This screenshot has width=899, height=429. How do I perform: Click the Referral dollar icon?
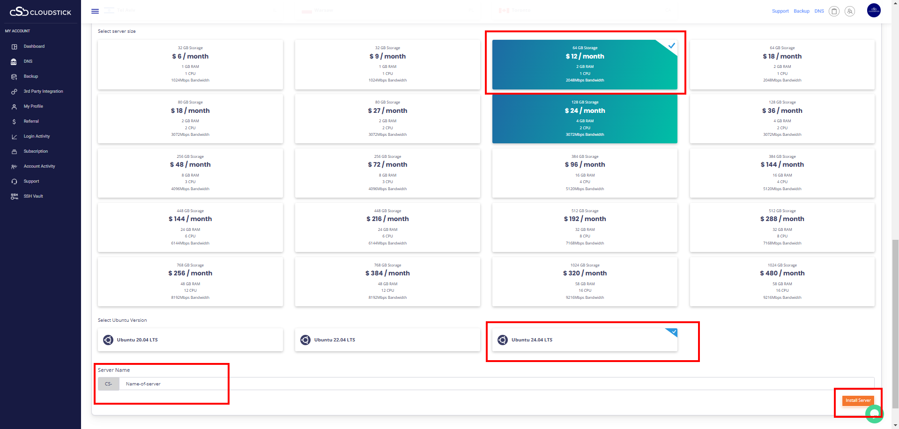coord(14,121)
